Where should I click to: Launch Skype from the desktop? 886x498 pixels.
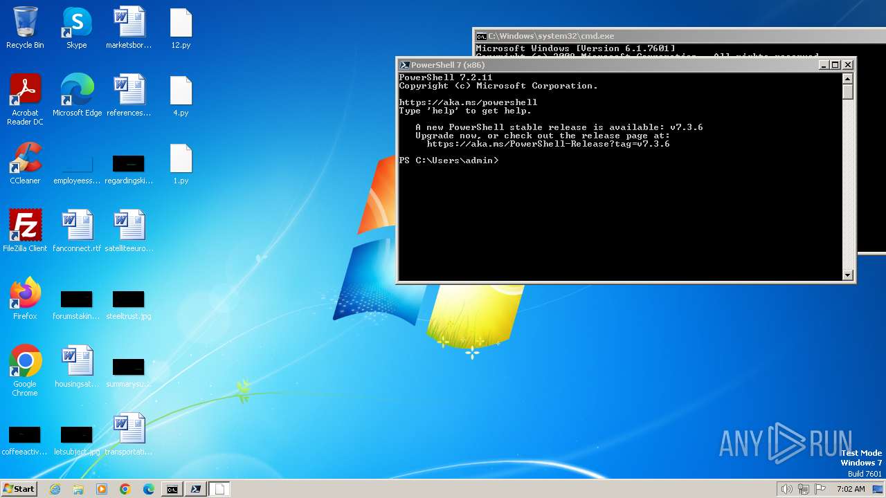[x=77, y=28]
